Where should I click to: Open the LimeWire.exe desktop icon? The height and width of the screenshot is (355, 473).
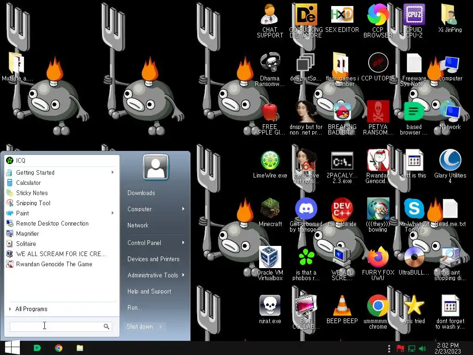tap(270, 165)
